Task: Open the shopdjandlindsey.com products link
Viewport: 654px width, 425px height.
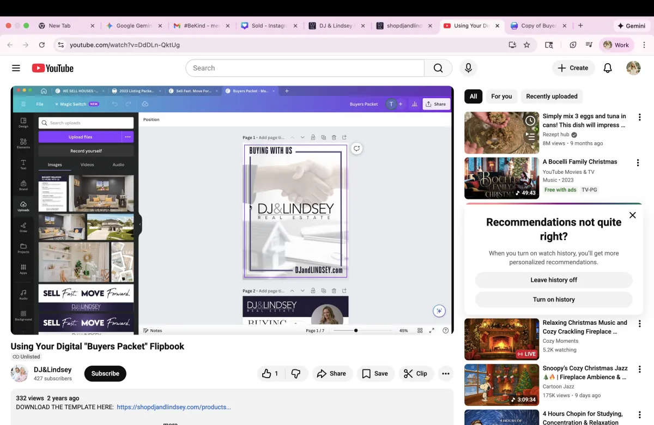Action: pyautogui.click(x=174, y=407)
